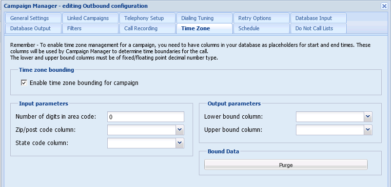Open the Database Input tab
This screenshot has width=391, height=187.
tap(318, 18)
